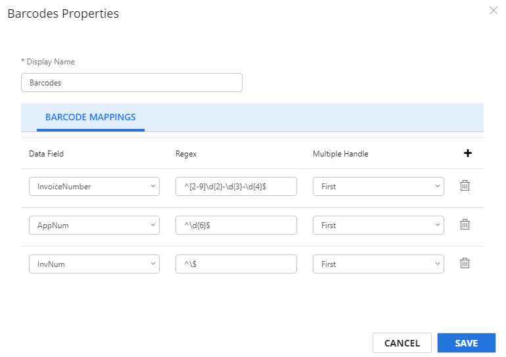Open Multiple Handle dropdown in AppNum row
Viewport: 506px width, 357px height.
coord(379,225)
